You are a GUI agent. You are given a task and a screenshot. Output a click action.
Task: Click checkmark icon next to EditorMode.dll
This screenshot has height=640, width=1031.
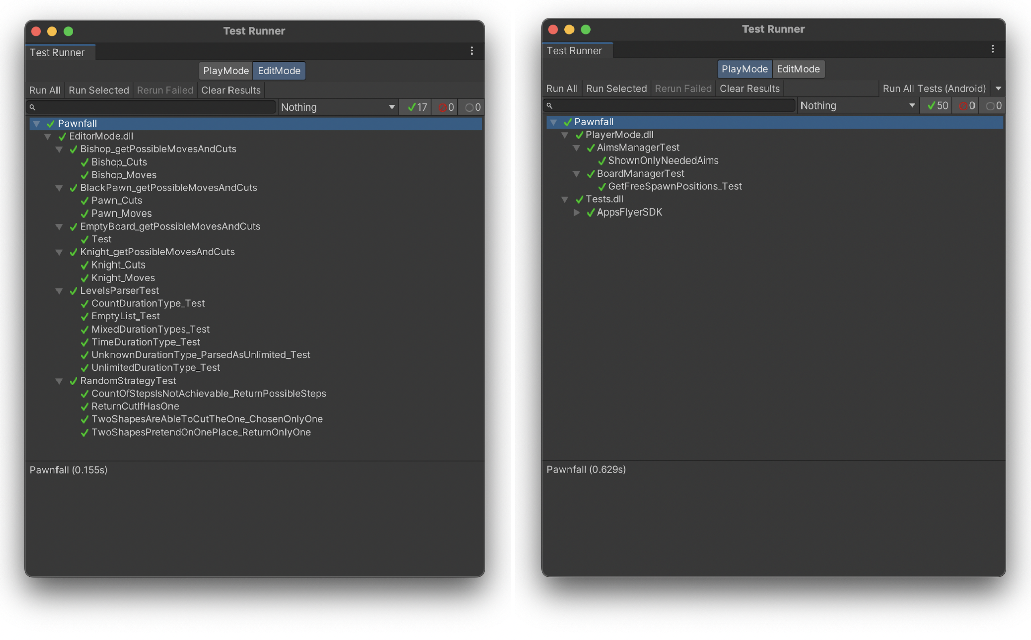62,136
